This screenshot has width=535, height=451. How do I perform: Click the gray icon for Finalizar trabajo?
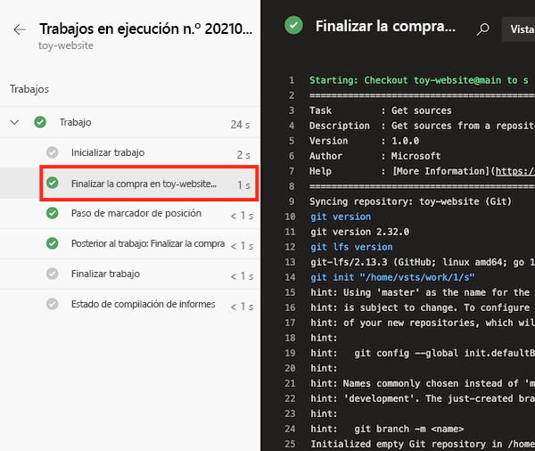[52, 274]
